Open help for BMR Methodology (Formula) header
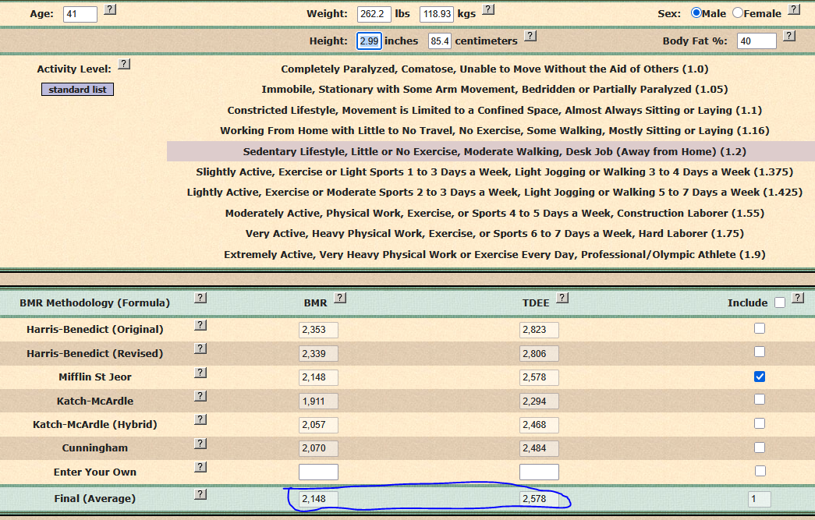The image size is (815, 520). [200, 298]
